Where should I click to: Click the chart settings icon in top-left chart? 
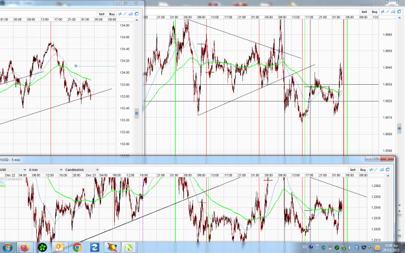point(131,14)
